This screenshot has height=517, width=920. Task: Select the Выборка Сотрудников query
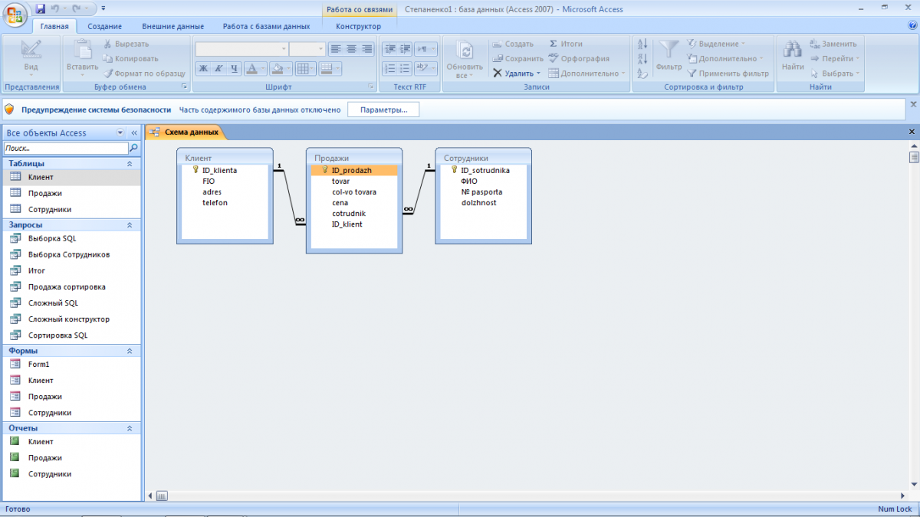click(x=68, y=254)
